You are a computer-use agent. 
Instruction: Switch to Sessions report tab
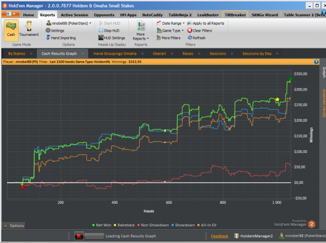217,54
